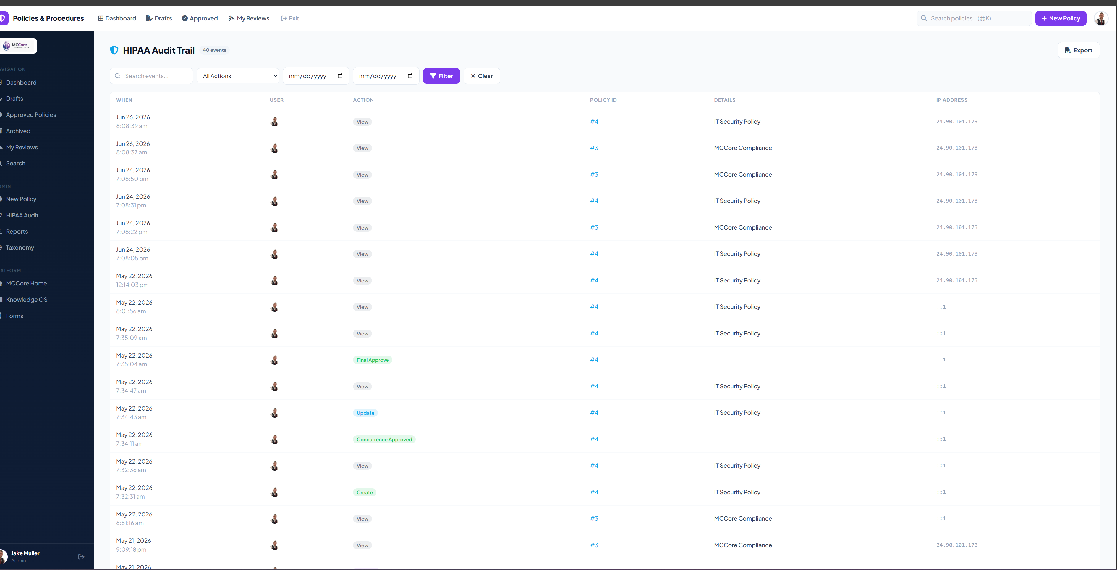Open the calendar picker of the second date field
The width and height of the screenshot is (1117, 570).
410,76
